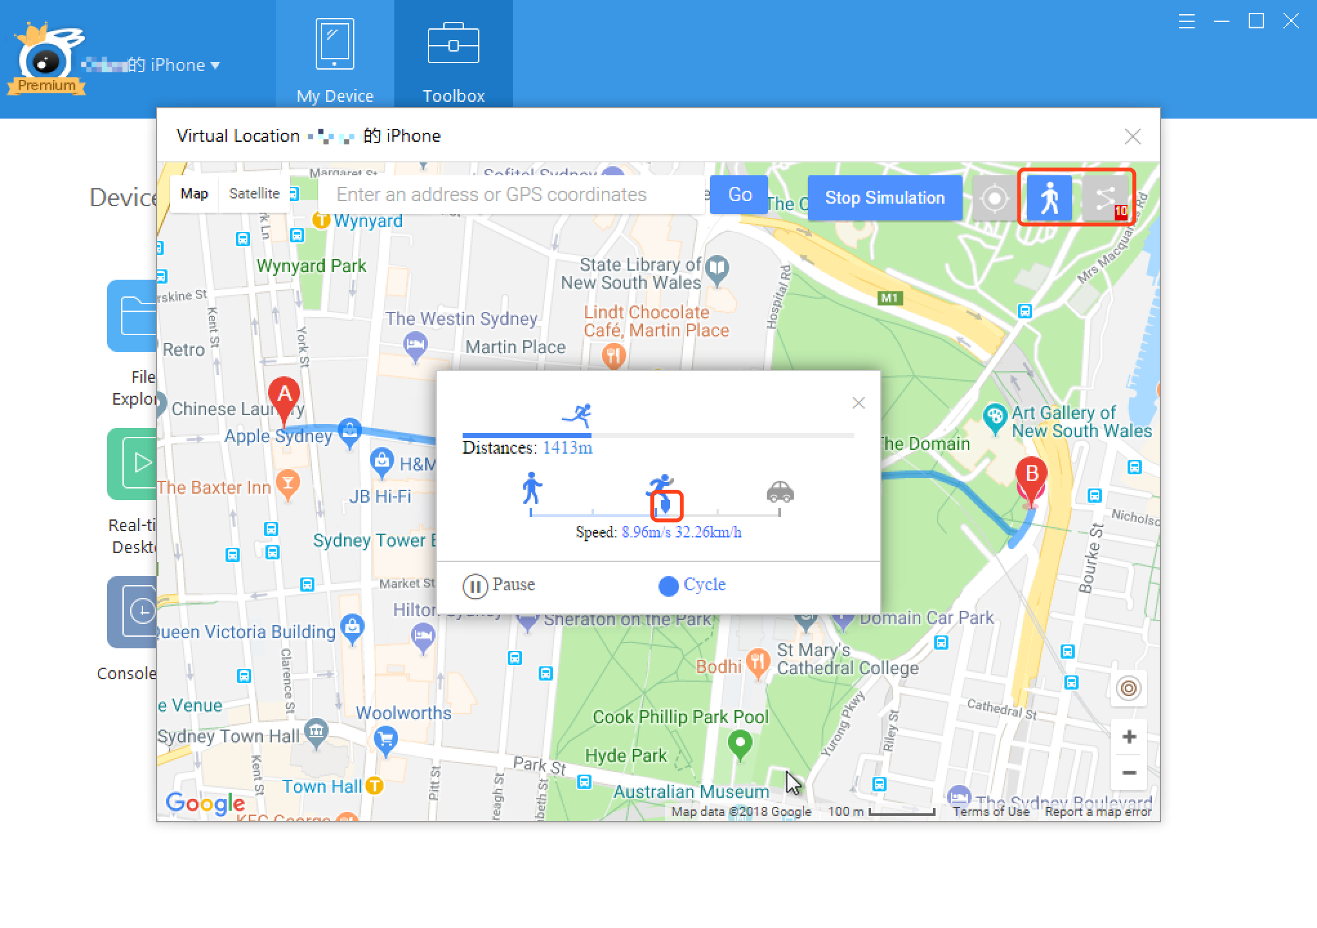Viewport: 1317px width, 928px height.
Task: Click the Stop Simulation button
Action: tap(885, 197)
